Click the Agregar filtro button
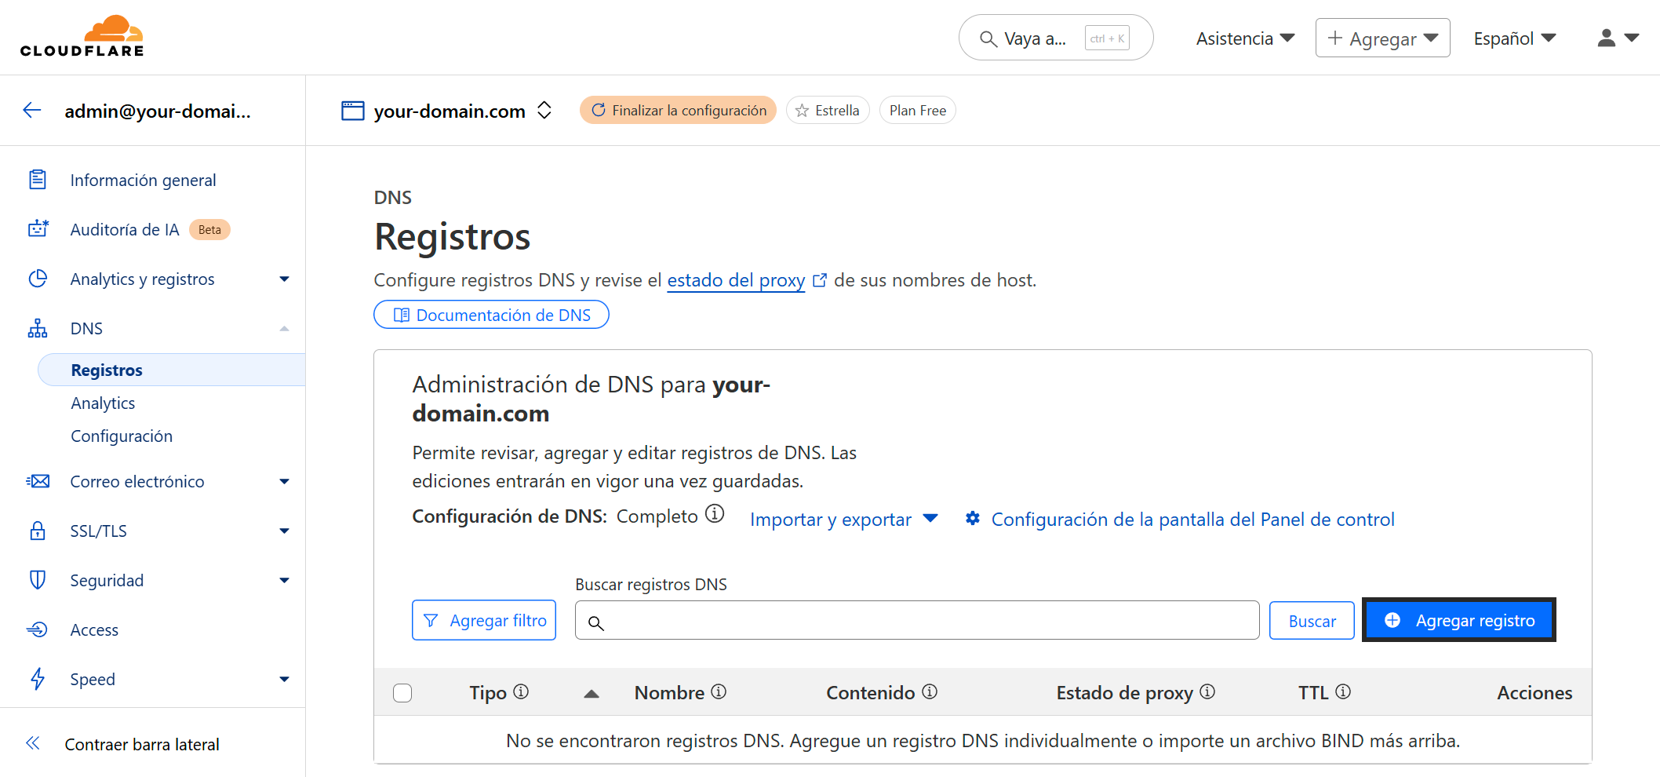This screenshot has height=777, width=1660. (x=484, y=620)
